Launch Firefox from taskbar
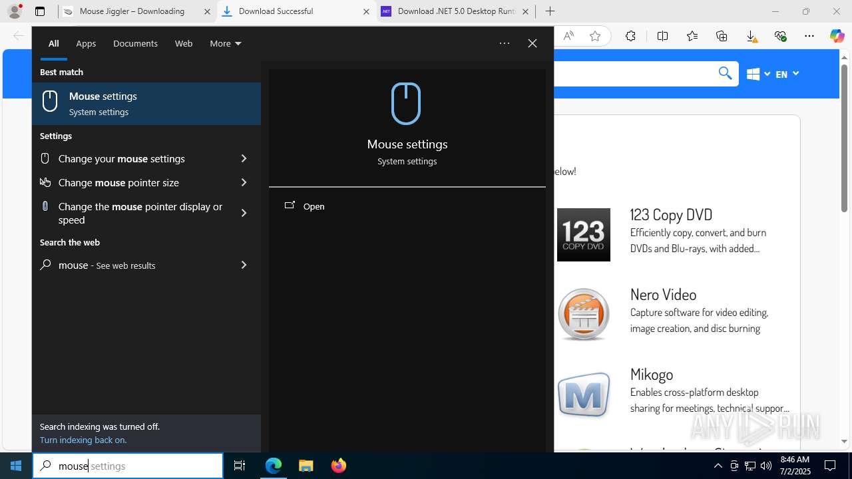 coord(338,466)
